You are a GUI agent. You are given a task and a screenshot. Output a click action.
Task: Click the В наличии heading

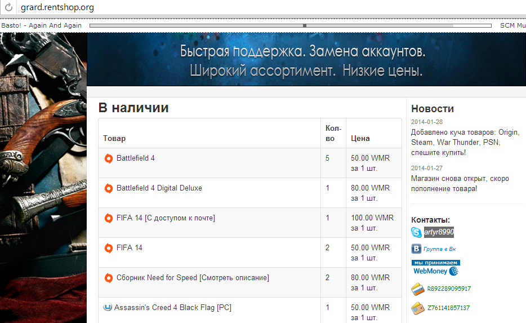[133, 108]
